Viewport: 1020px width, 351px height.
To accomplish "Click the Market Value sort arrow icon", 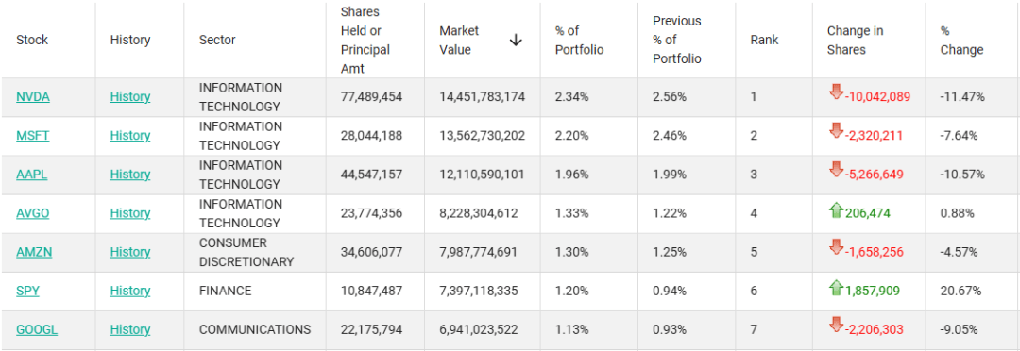I will point(516,41).
